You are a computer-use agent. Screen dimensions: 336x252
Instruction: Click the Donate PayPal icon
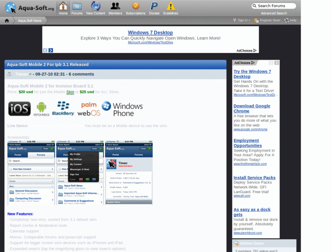(154, 6)
